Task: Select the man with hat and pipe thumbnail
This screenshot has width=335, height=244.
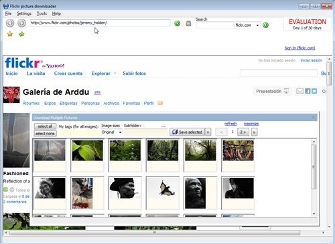Action: pos(125,188)
